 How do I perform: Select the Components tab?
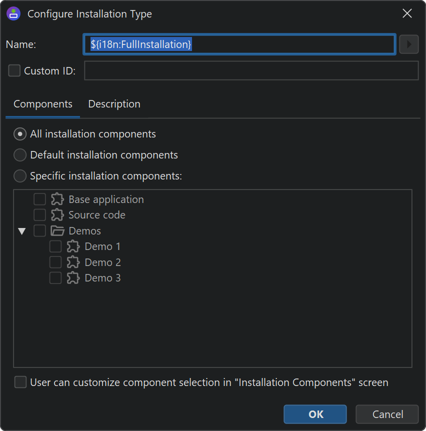pos(43,104)
